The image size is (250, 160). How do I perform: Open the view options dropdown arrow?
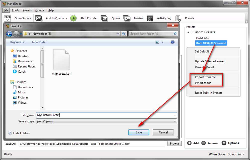click(x=162, y=42)
